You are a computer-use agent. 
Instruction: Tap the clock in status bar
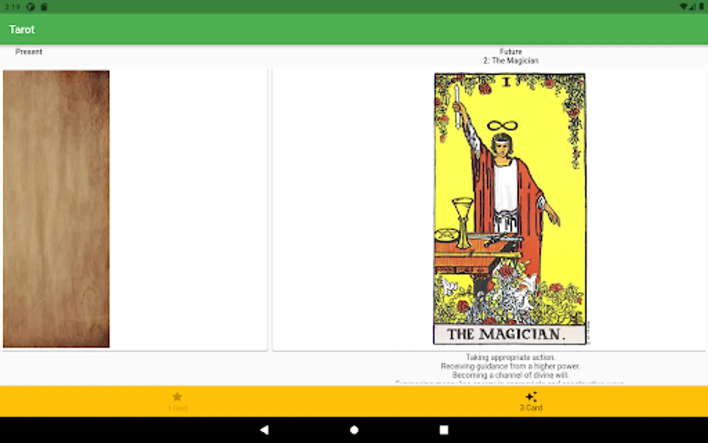coord(12,7)
